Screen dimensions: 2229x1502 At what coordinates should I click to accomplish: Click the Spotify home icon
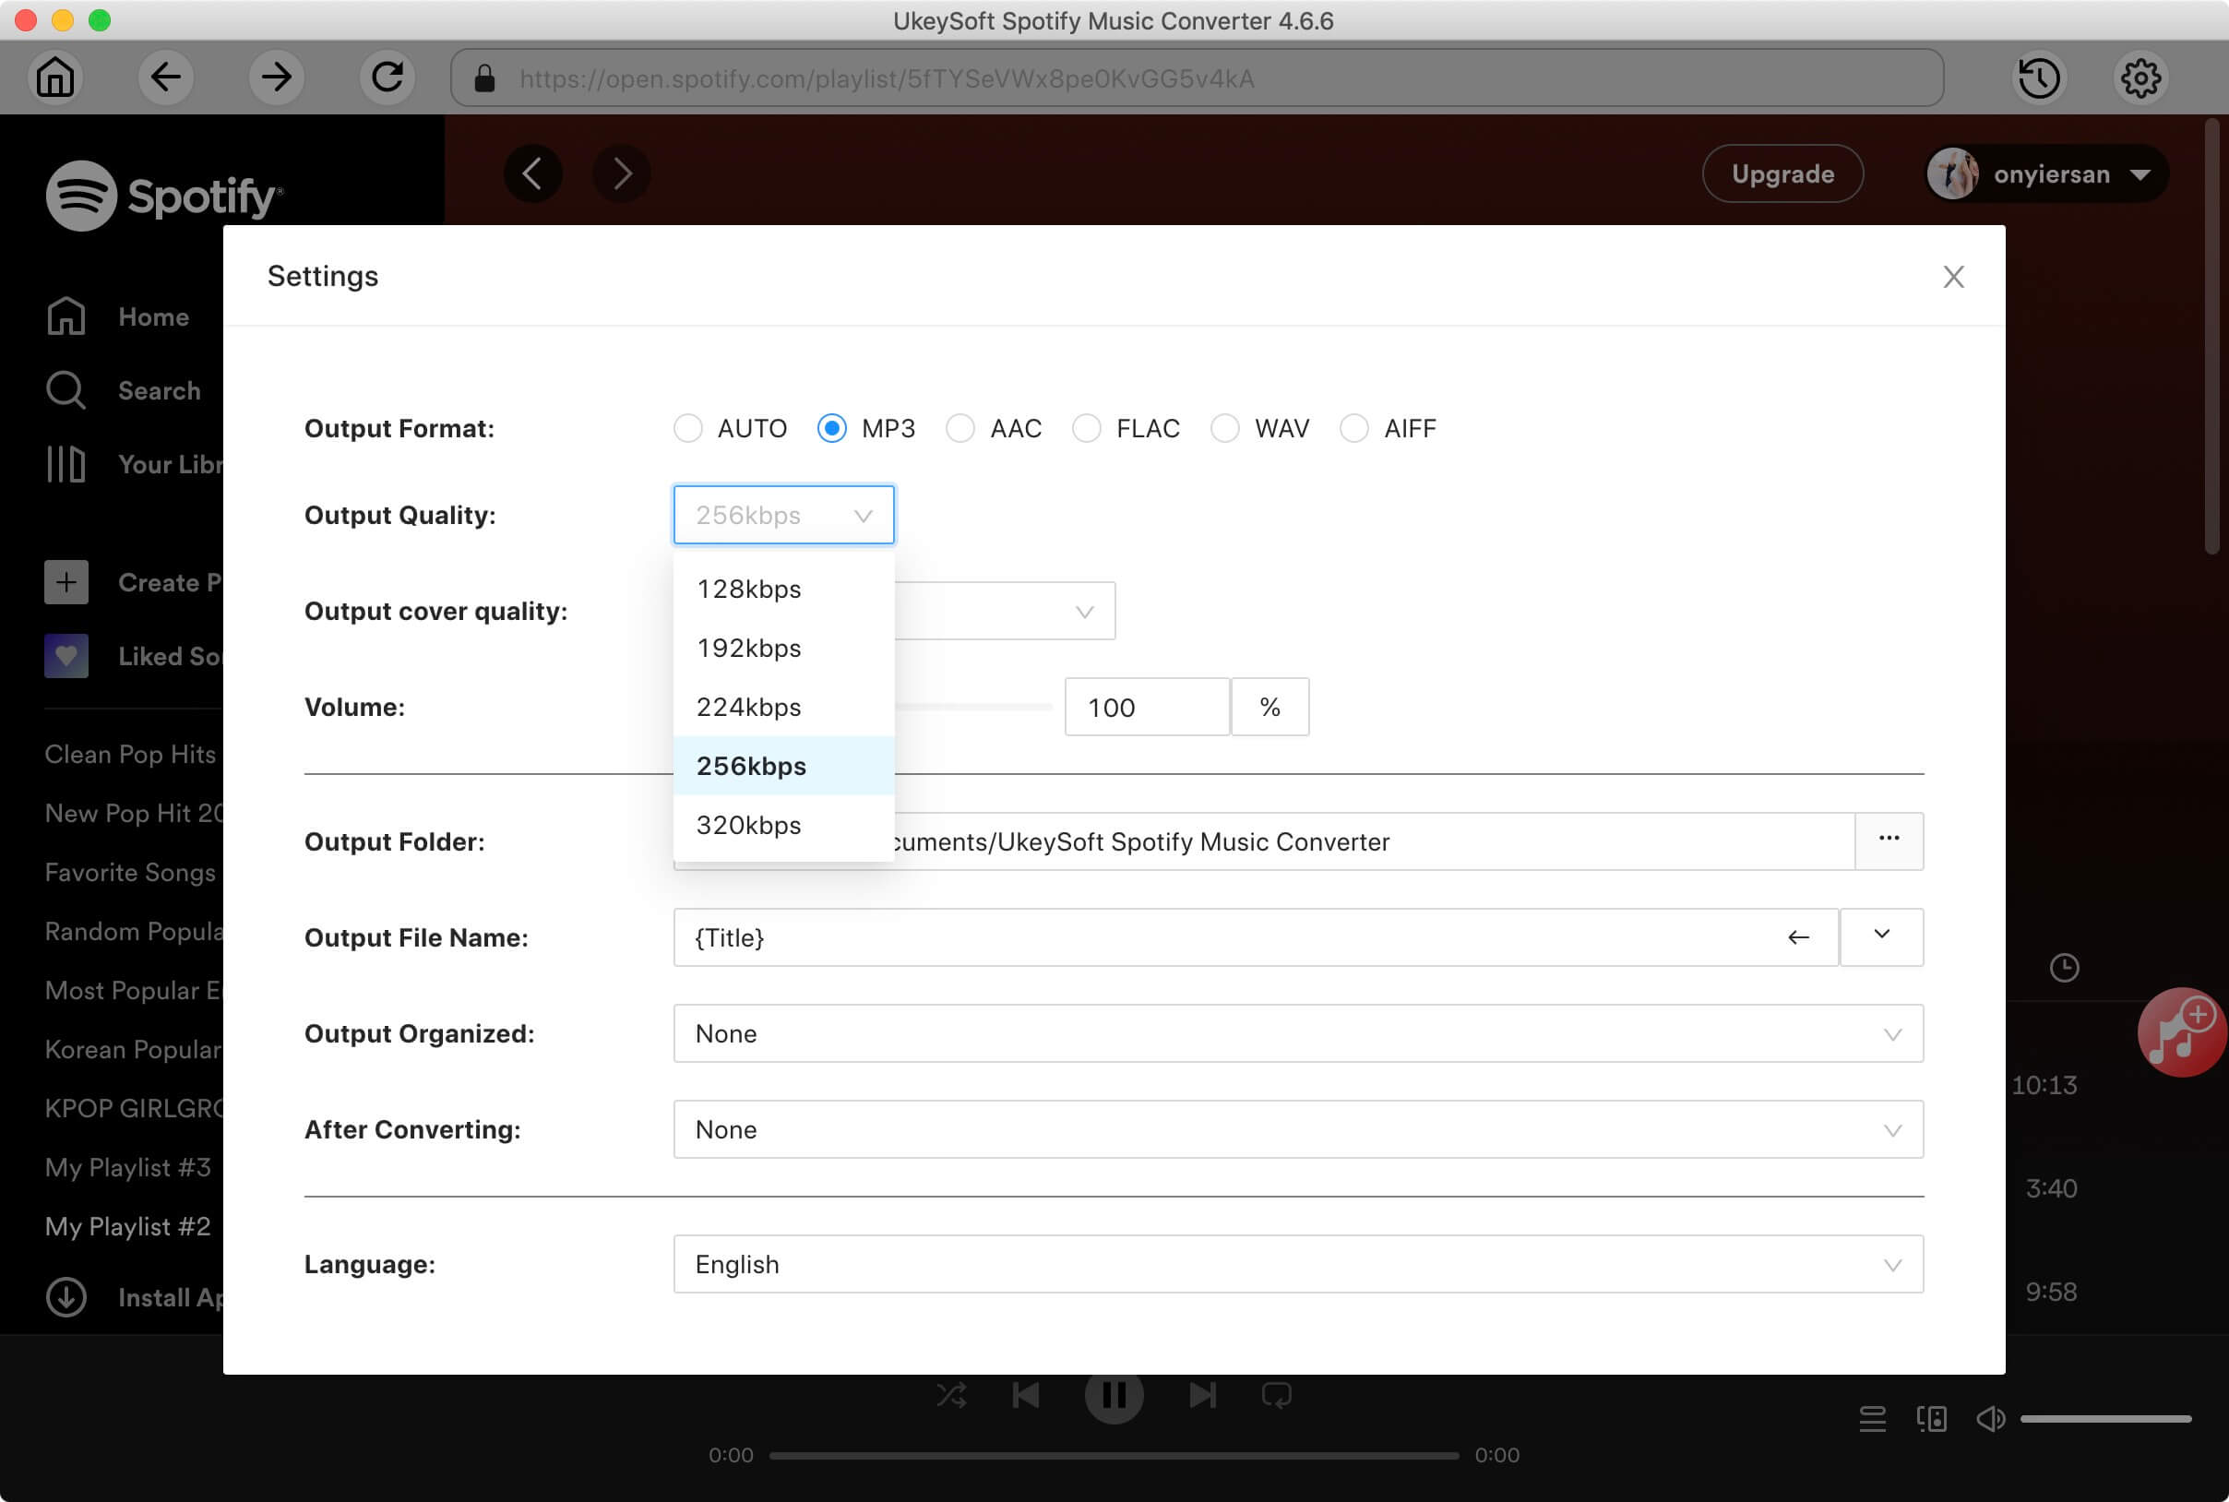coord(59,316)
